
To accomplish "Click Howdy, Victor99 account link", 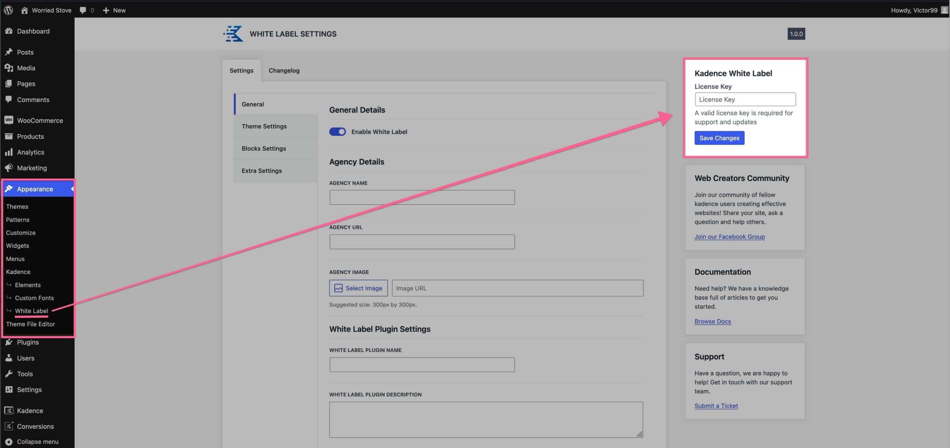I will click(x=914, y=10).
